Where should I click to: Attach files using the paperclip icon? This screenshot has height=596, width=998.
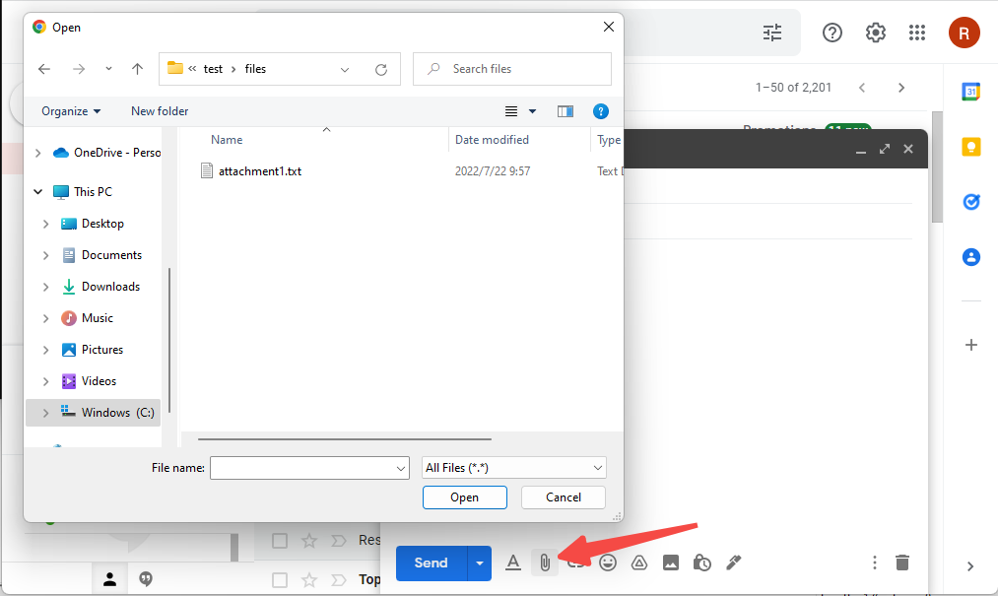(x=545, y=563)
